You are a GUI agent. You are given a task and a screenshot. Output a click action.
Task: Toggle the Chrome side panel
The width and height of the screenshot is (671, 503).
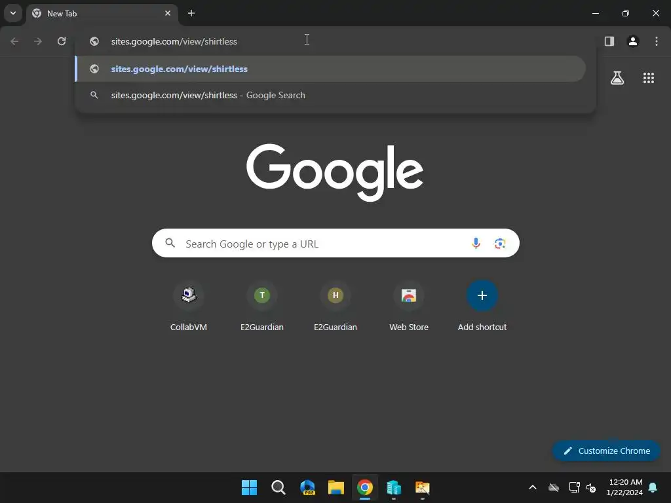609,41
